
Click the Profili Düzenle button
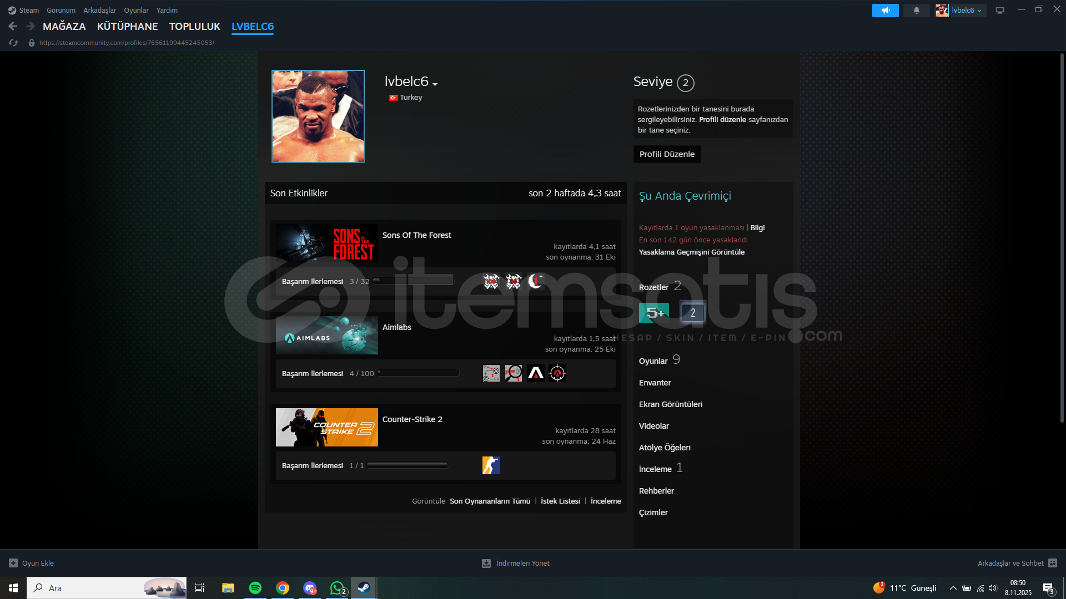[x=667, y=154]
